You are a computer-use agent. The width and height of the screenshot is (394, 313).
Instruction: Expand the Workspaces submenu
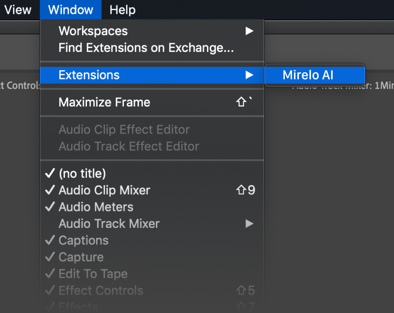(249, 31)
